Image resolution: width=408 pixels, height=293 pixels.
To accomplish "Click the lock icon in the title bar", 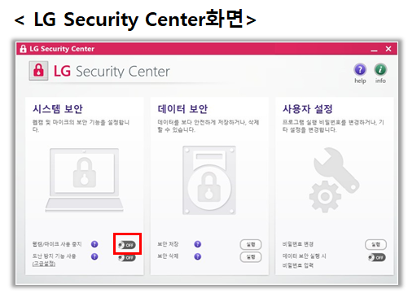I will 24,49.
